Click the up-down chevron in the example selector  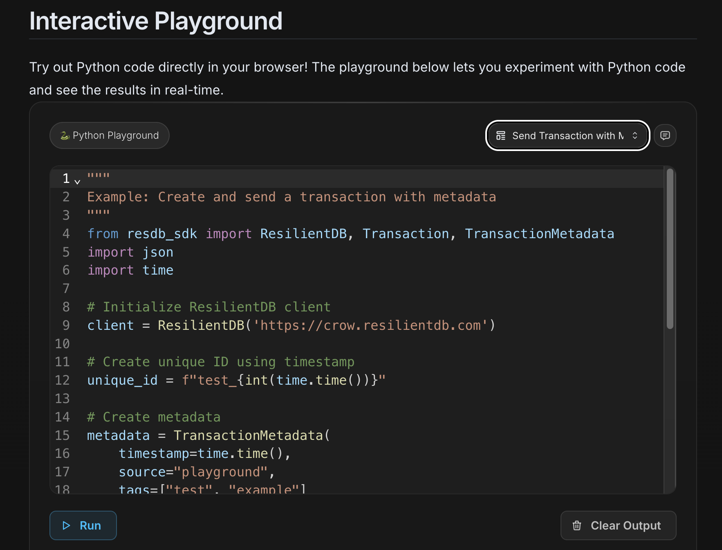[x=635, y=135]
